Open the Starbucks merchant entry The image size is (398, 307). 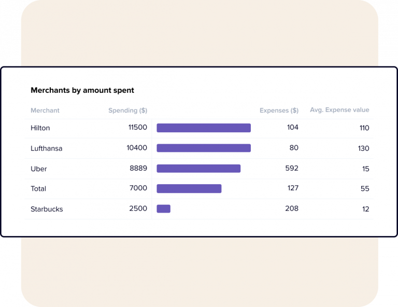click(x=47, y=209)
